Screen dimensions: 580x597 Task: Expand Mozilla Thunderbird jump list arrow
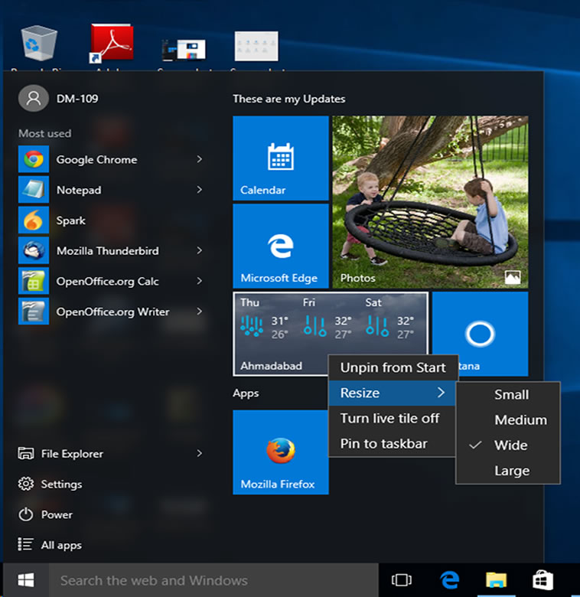pyautogui.click(x=200, y=250)
